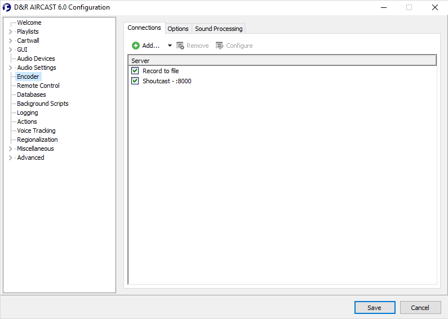448x319 pixels.
Task: Open Remote Control settings page
Action: (x=38, y=86)
